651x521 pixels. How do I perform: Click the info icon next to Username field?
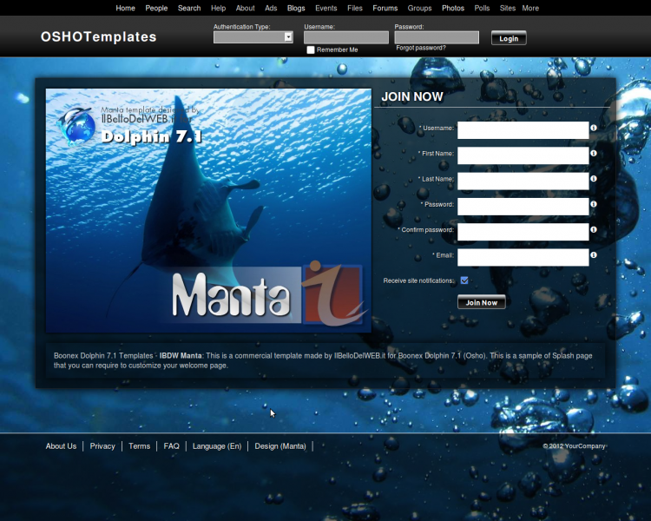click(x=594, y=128)
